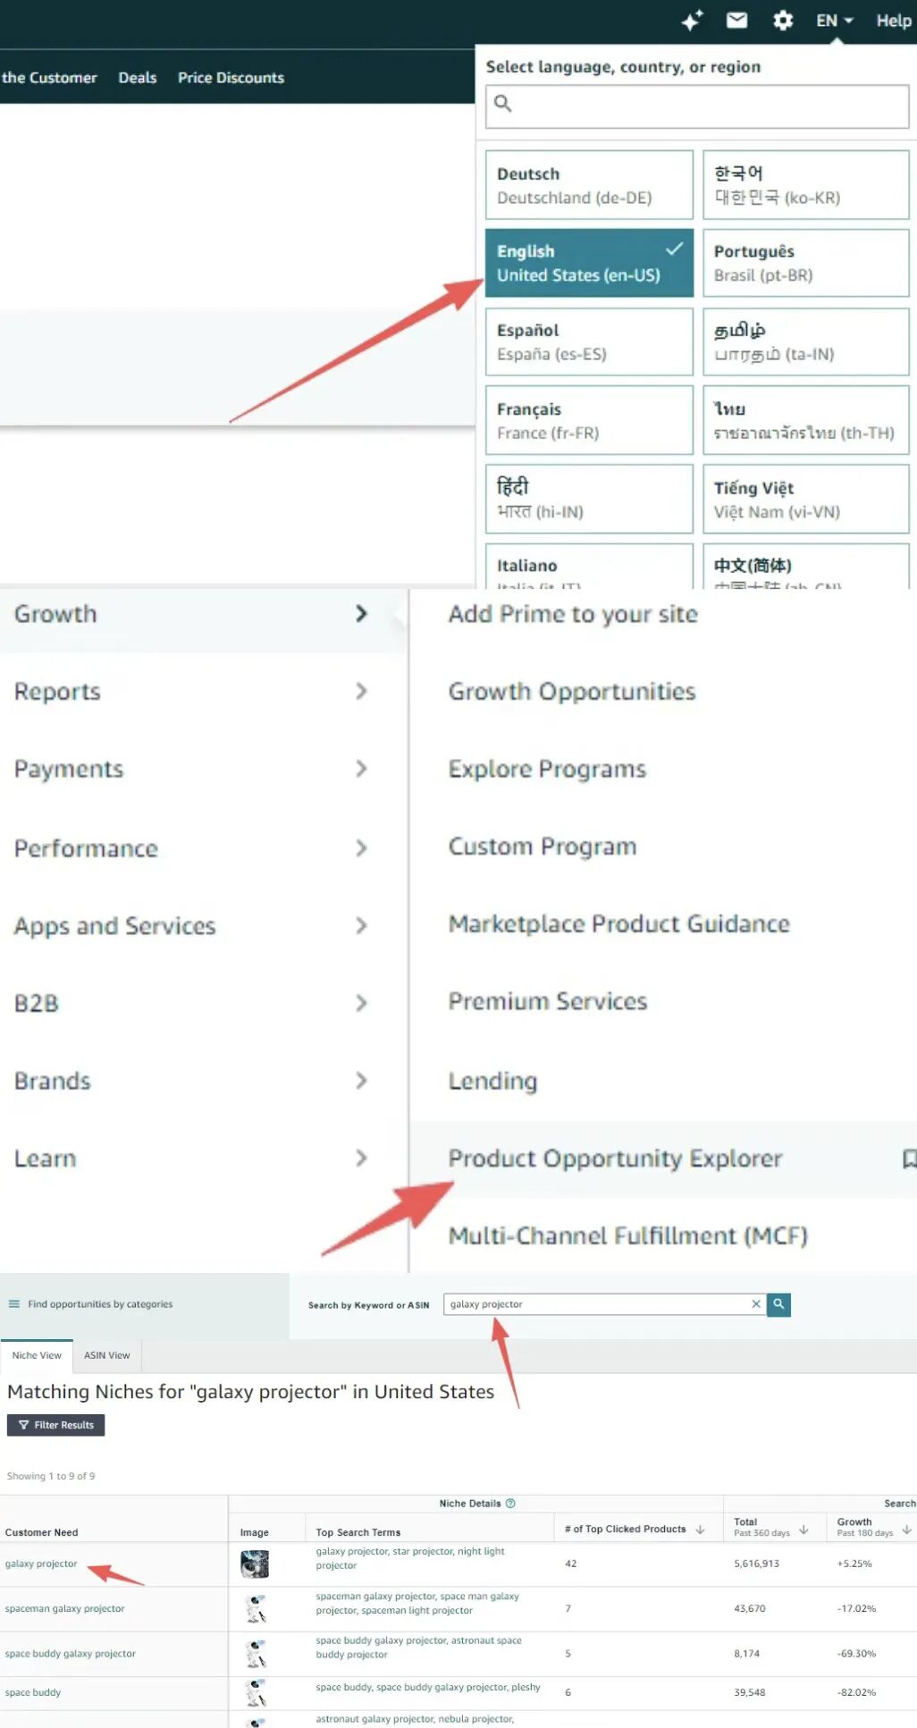The height and width of the screenshot is (1728, 917).
Task: Clear the keyword search with X icon
Action: [x=756, y=1304]
